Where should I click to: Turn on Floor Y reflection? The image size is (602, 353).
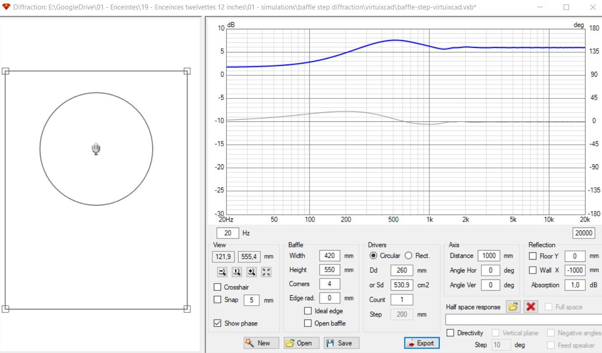[533, 256]
